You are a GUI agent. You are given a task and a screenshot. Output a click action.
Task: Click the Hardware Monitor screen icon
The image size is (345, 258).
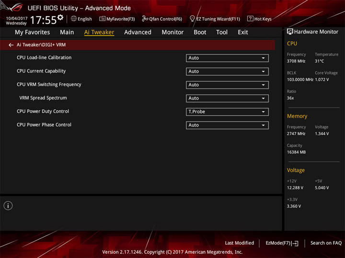click(x=290, y=32)
